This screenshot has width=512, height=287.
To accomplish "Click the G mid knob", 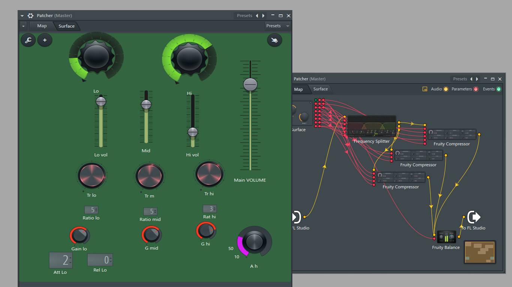I will click(x=151, y=235).
